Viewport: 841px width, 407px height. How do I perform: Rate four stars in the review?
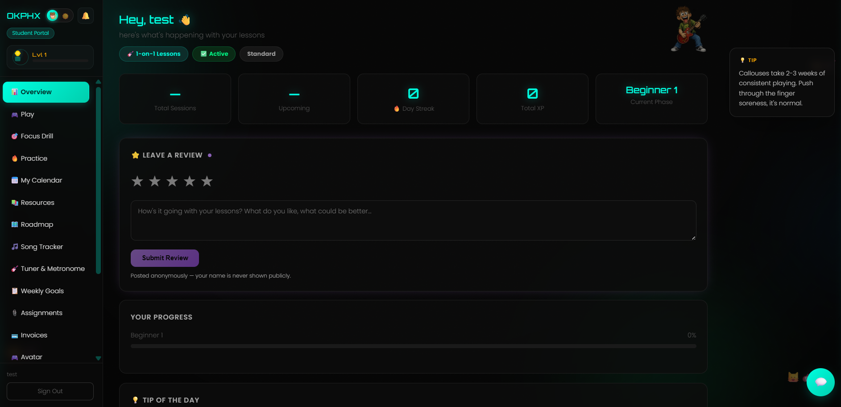190,181
